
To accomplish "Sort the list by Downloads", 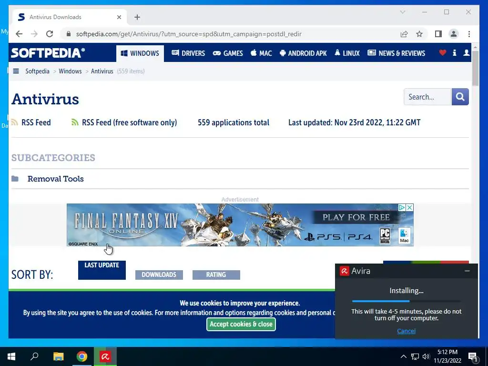I will click(x=159, y=275).
